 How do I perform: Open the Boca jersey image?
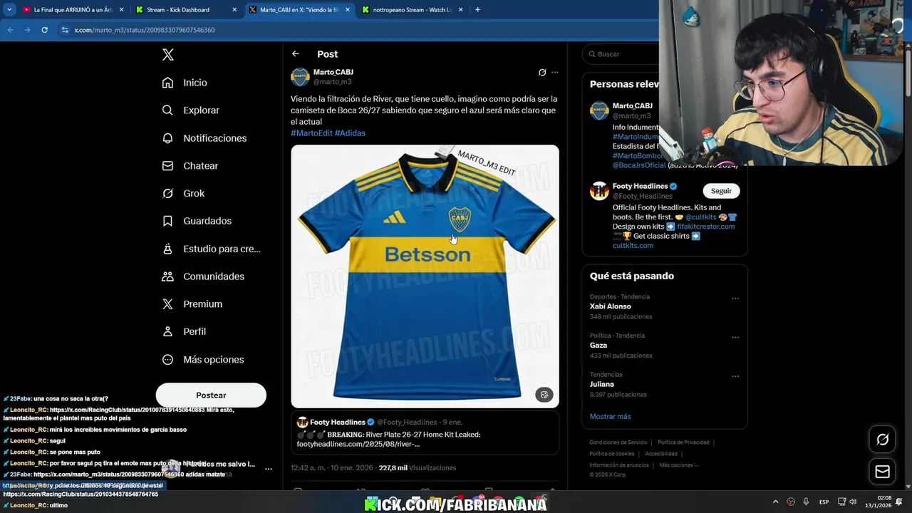point(425,276)
